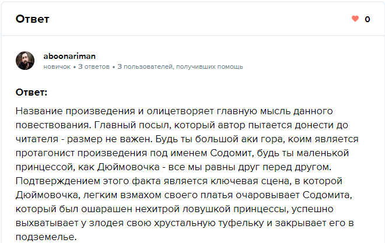Image resolution: width=385 pixels, height=243 pixels.
Task: Click the like counter showing 0
Action: 367,19
